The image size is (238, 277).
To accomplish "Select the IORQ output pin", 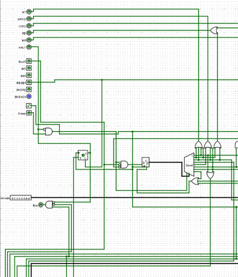I will click(x=29, y=26).
